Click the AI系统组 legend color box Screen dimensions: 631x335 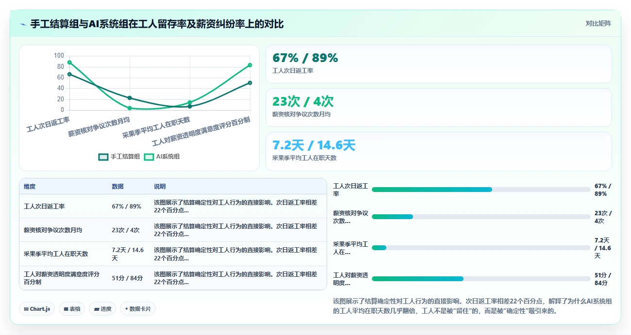click(149, 157)
